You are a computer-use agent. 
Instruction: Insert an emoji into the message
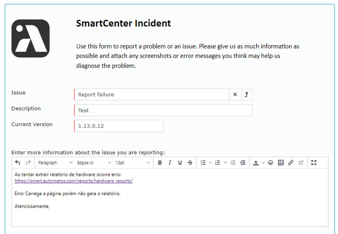[271, 163]
